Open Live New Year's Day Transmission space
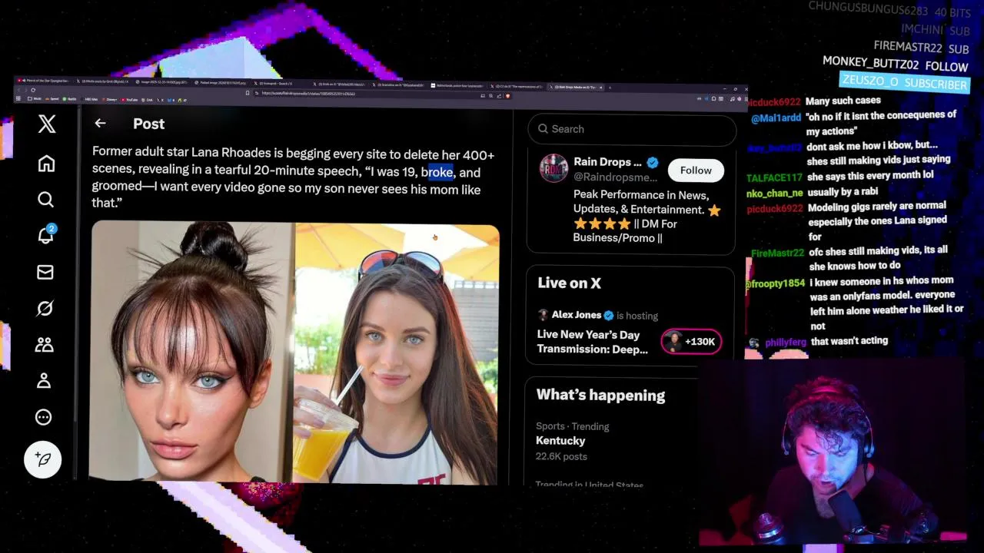The height and width of the screenshot is (553, 984). 592,342
